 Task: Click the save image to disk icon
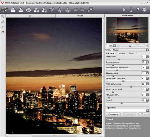click(x=21, y=10)
